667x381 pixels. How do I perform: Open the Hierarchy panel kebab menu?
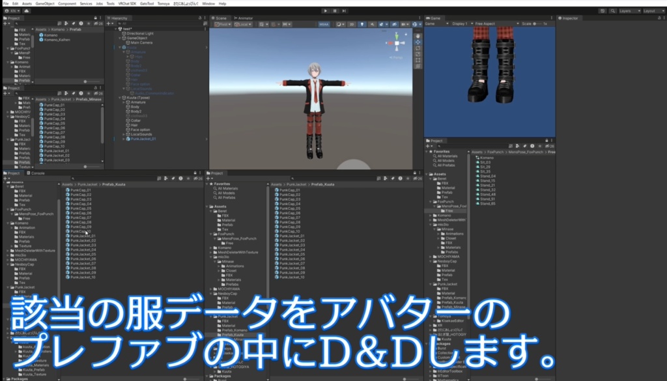[205, 18]
